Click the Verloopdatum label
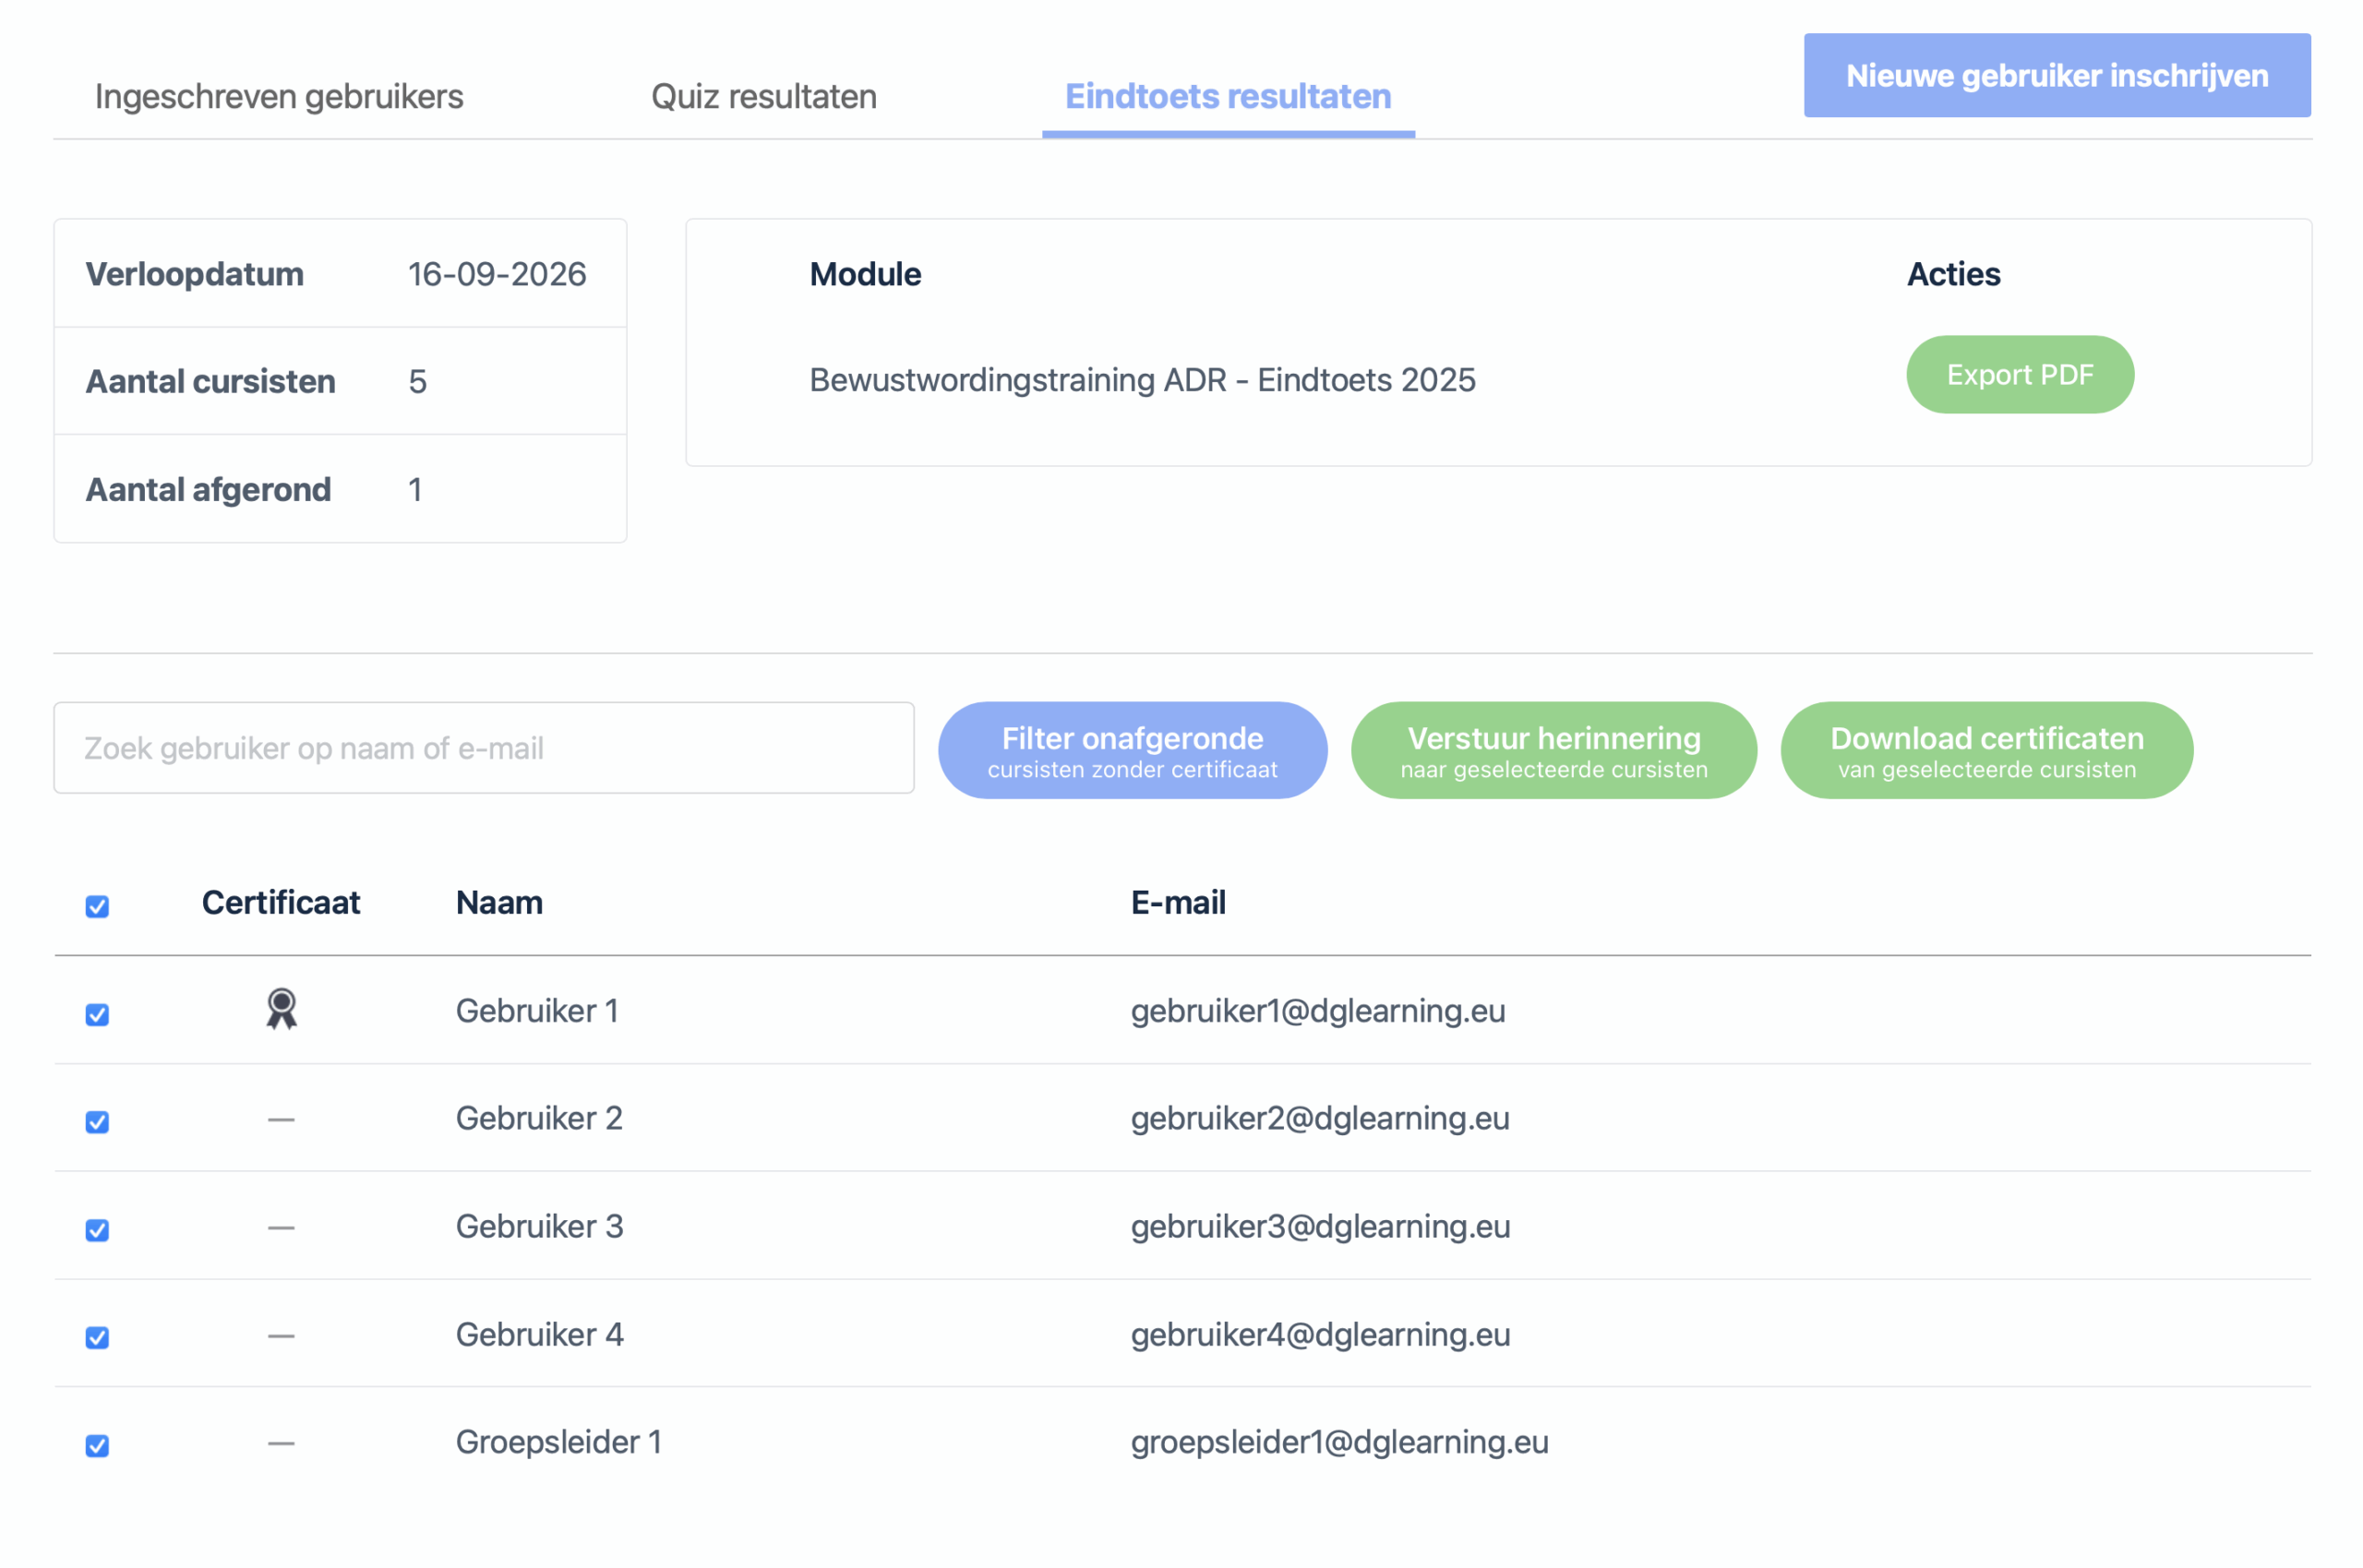2363x1568 pixels. [x=195, y=274]
